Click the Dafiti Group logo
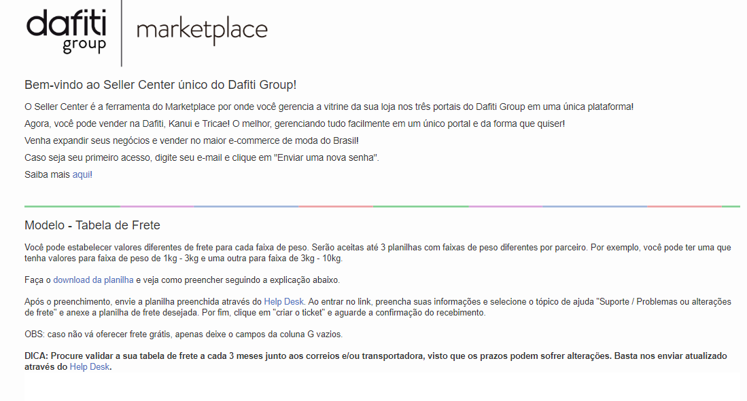 (66, 31)
